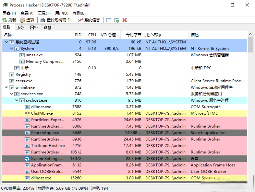This screenshot has width=255, height=192.
Task: Select RuntimeBroker row with PID 10512
Action: coord(125,152)
